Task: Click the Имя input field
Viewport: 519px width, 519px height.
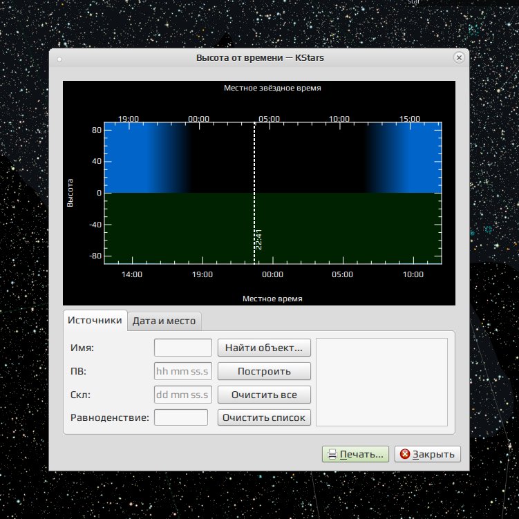Action: pos(182,348)
